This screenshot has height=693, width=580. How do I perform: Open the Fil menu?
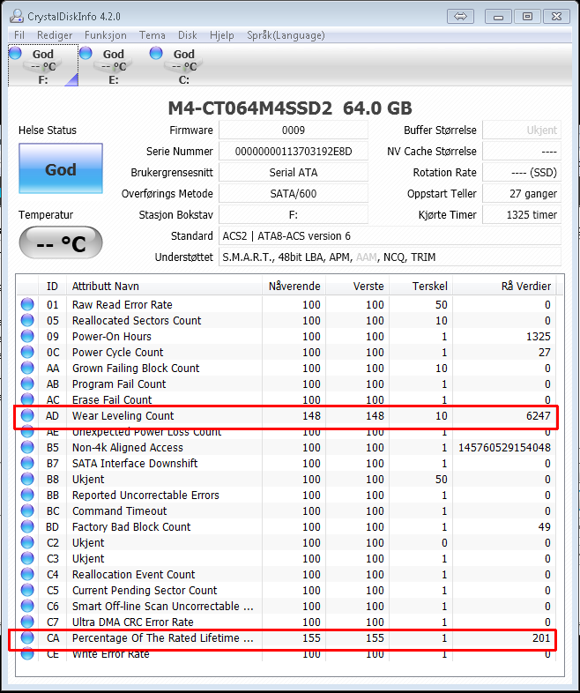[x=19, y=35]
